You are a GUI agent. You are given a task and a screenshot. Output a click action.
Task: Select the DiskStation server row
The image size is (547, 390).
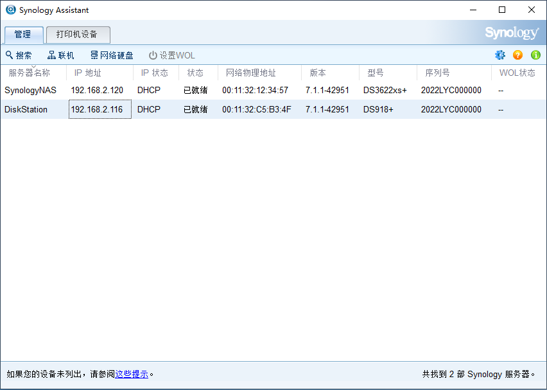[x=257, y=109]
